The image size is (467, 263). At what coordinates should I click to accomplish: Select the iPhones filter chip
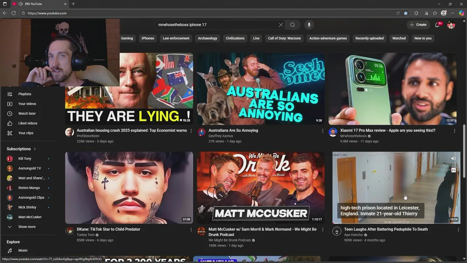[148, 38]
